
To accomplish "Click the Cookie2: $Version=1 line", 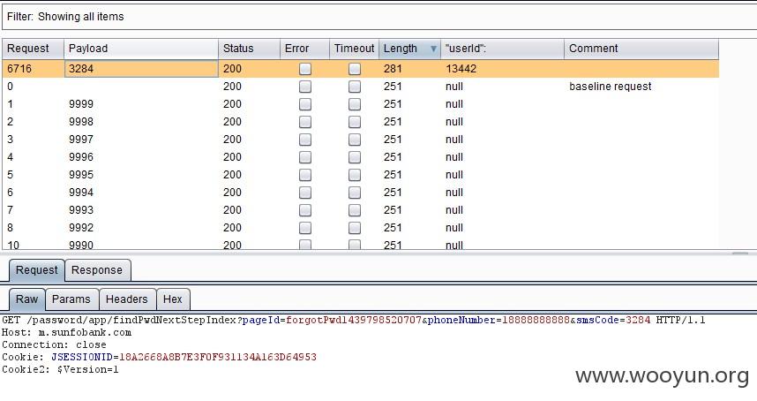I will (60, 369).
